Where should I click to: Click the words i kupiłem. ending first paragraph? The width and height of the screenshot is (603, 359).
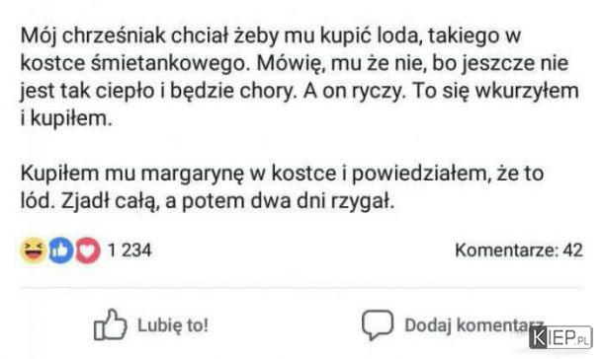coord(66,118)
